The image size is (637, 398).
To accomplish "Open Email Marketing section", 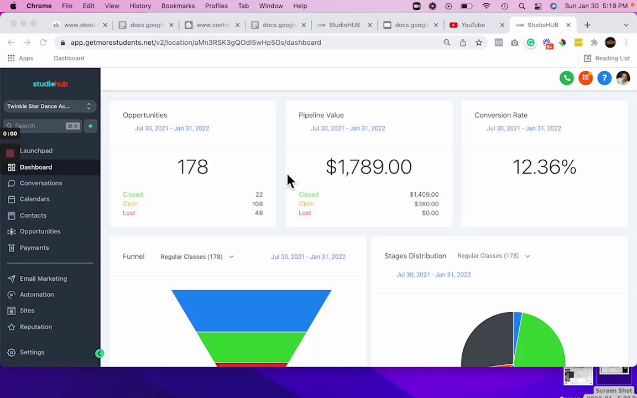I will [43, 279].
